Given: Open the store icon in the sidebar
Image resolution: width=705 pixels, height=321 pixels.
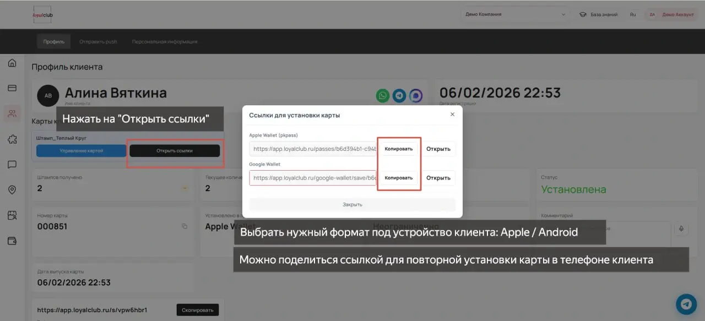Looking at the screenshot, I should point(12,215).
